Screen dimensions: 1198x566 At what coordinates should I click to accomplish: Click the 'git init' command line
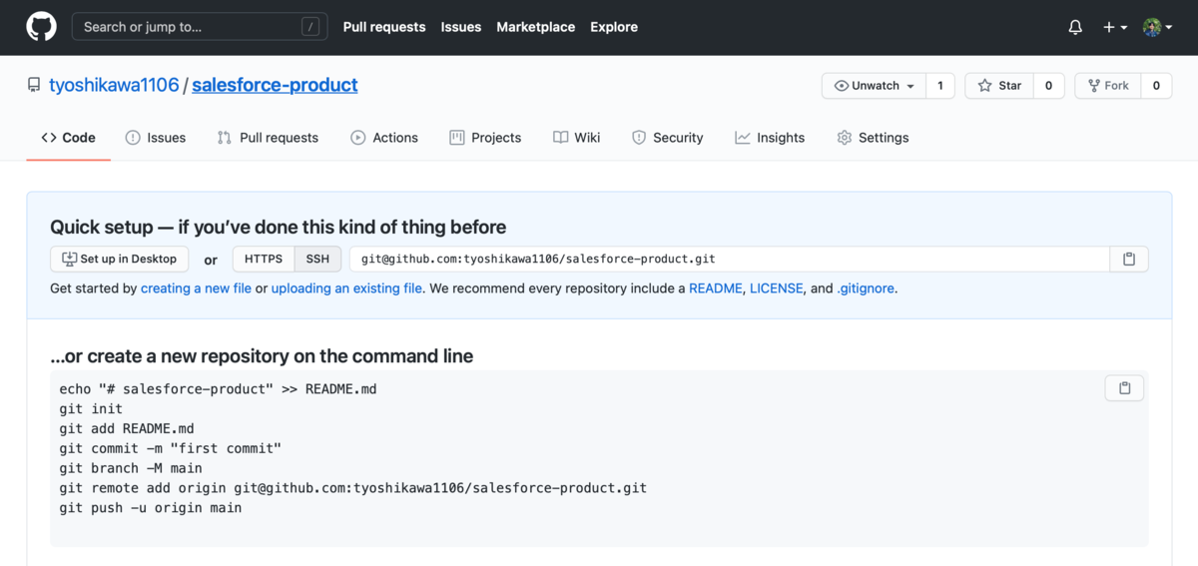pyautogui.click(x=91, y=408)
